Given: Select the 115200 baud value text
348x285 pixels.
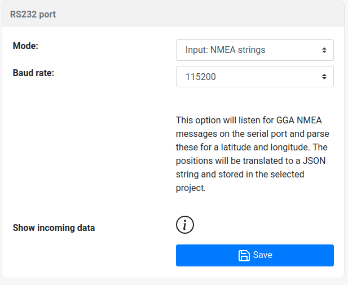Looking at the screenshot, I should tap(201, 77).
